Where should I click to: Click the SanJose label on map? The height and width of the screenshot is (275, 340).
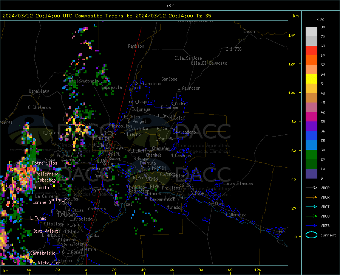coord(169,79)
